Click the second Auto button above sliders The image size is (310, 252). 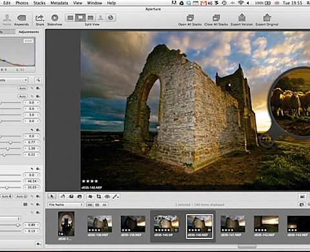click(23, 96)
